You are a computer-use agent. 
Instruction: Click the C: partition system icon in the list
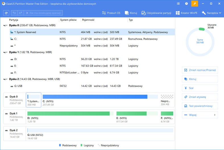pos(12,39)
